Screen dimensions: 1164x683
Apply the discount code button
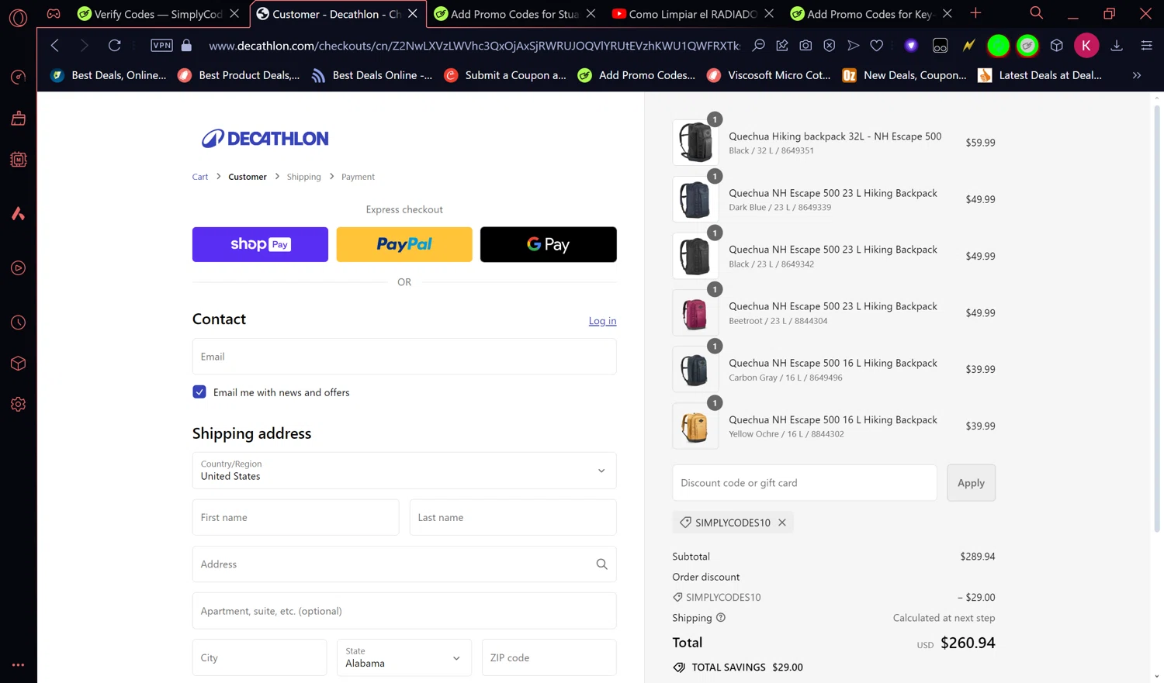(971, 483)
